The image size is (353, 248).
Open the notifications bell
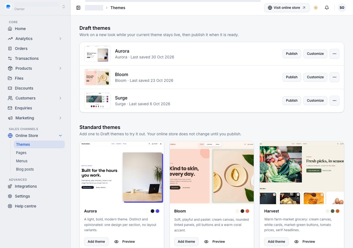327,8
